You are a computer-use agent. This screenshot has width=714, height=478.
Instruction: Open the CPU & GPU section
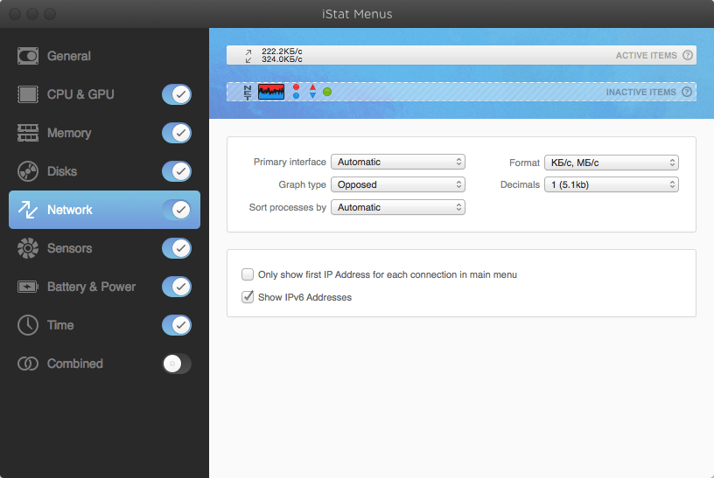tap(80, 94)
